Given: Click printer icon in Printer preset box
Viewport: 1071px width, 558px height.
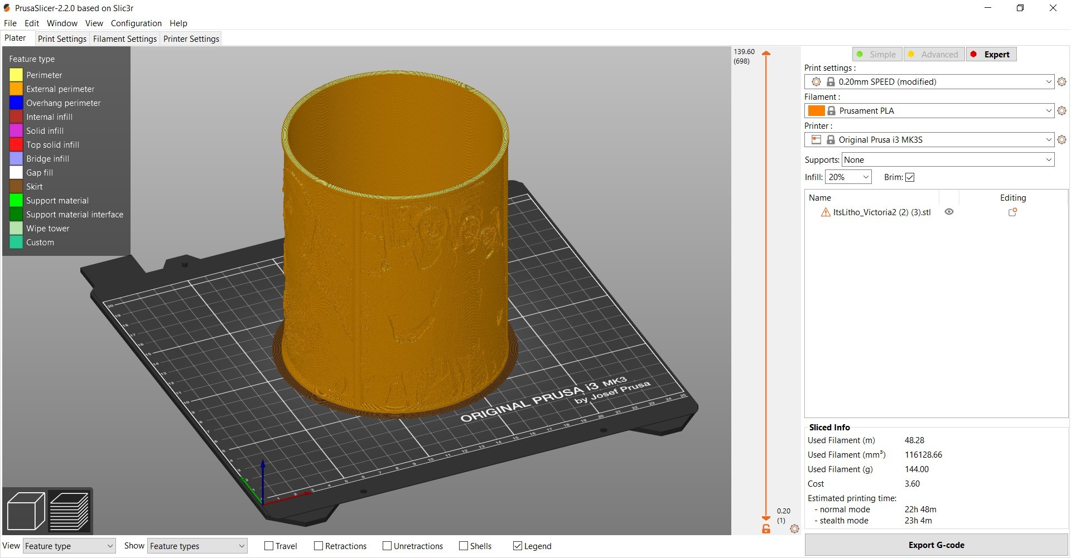Looking at the screenshot, I should click(816, 140).
